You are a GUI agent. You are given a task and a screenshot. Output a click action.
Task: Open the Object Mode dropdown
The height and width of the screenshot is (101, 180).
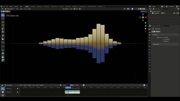pyautogui.click(x=10, y=9)
